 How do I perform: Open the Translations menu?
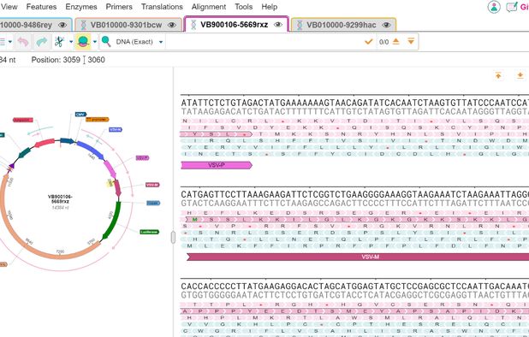(x=162, y=7)
